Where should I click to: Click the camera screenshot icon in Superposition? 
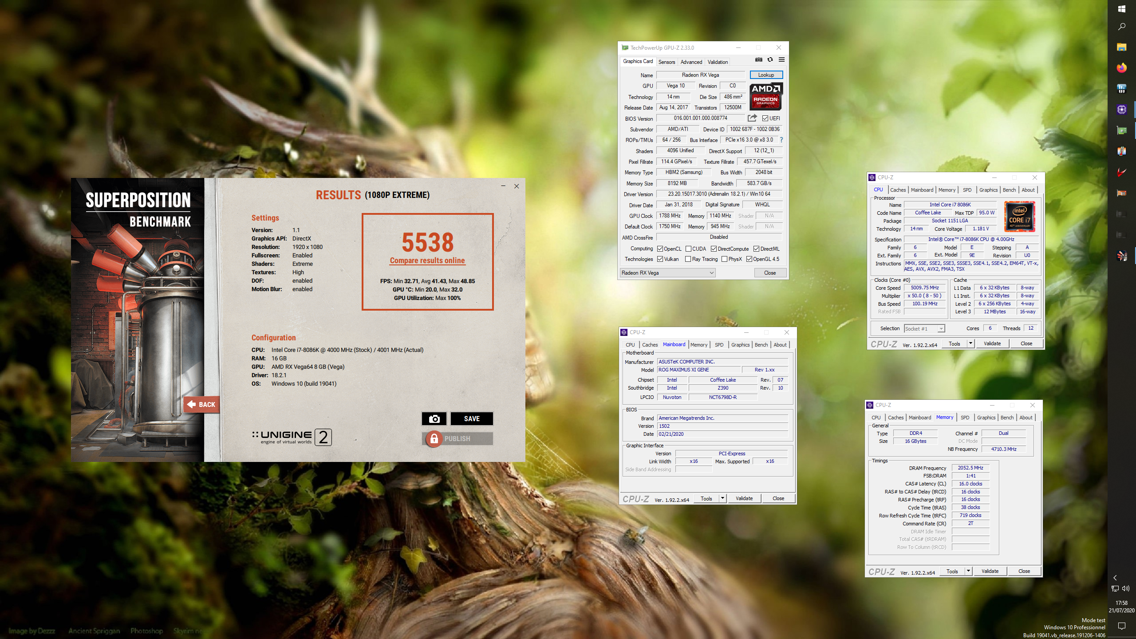click(x=434, y=418)
